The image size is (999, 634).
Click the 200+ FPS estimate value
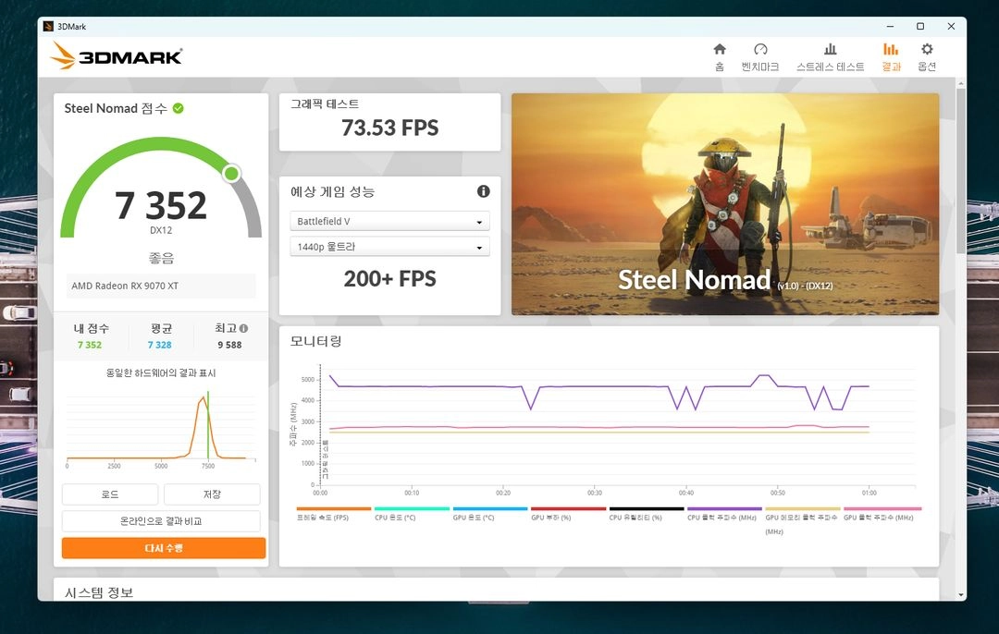point(390,278)
